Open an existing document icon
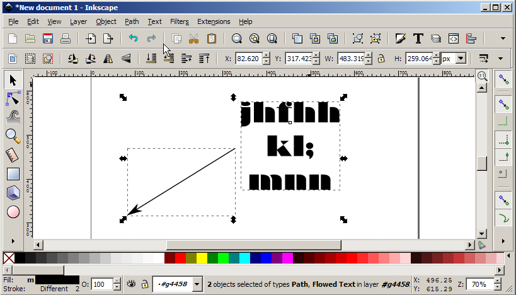This screenshot has width=516, height=295. point(30,38)
